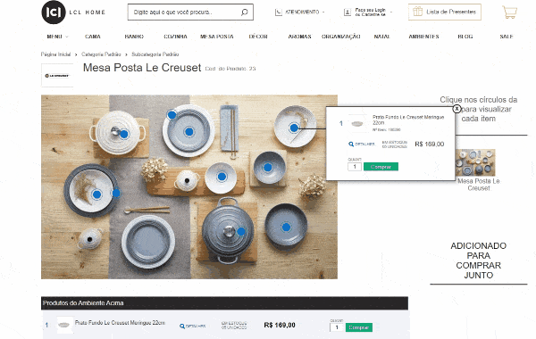This screenshot has width=536, height=339.
Task: Click the quantity field in popup
Action: tap(355, 167)
